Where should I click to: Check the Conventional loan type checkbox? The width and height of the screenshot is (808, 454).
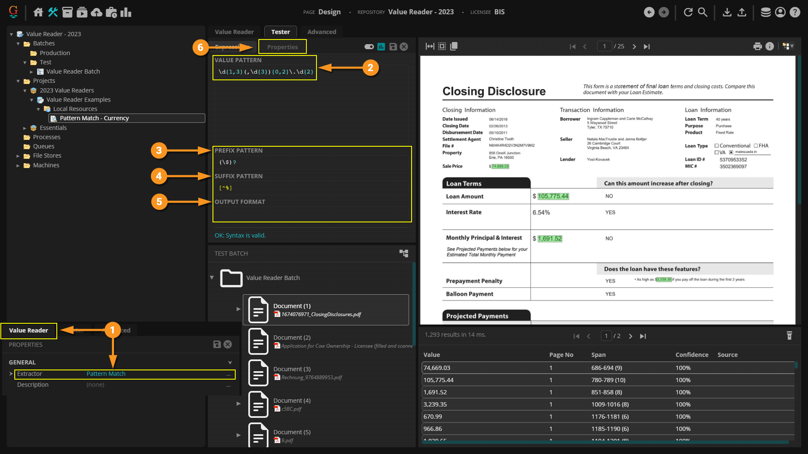717,146
